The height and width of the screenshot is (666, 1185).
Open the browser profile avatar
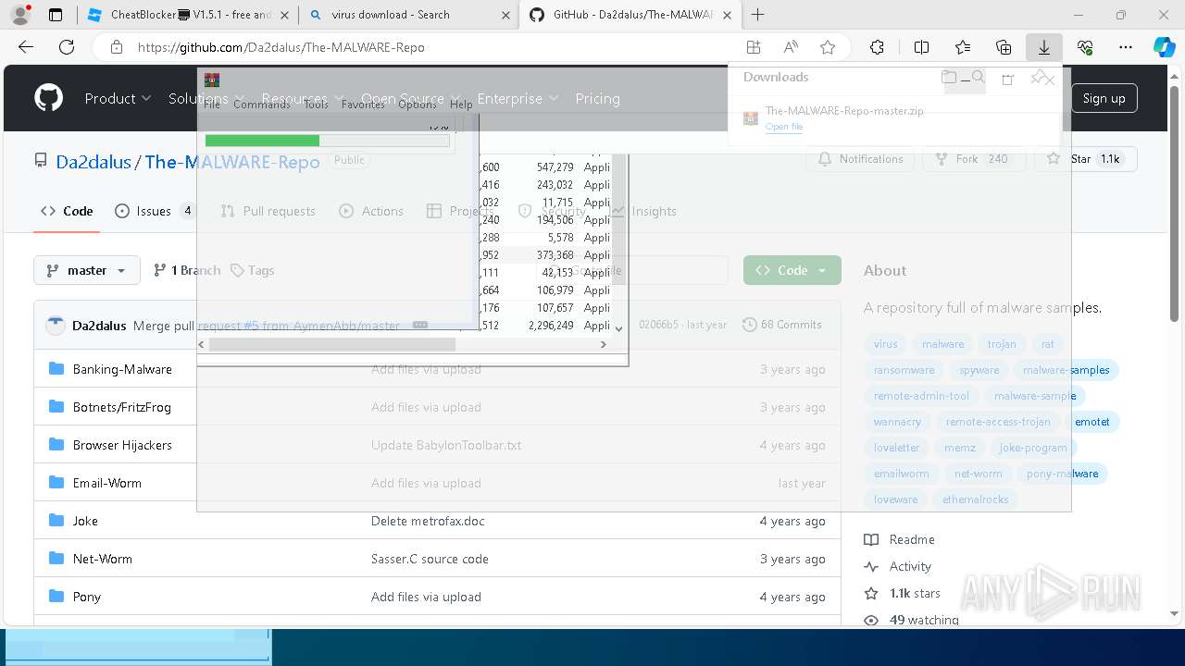click(x=20, y=15)
